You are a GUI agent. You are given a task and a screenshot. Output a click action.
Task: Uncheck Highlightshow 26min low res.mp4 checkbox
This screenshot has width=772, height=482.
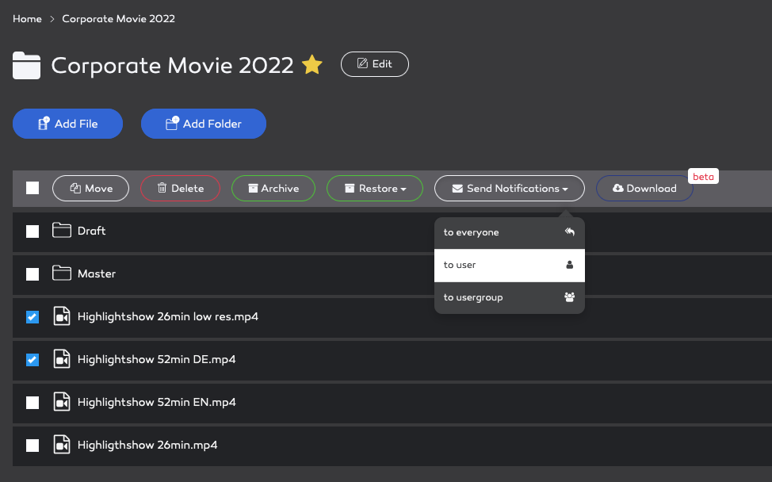click(x=32, y=317)
